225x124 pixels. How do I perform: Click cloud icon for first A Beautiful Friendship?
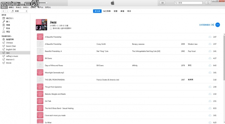pos(210,37)
